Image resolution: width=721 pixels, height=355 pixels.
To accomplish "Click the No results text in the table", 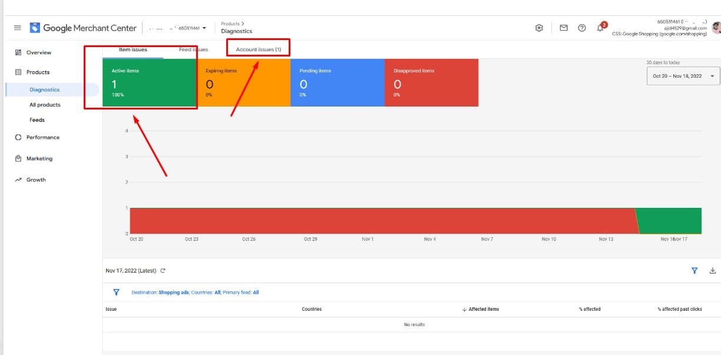I will coord(414,324).
